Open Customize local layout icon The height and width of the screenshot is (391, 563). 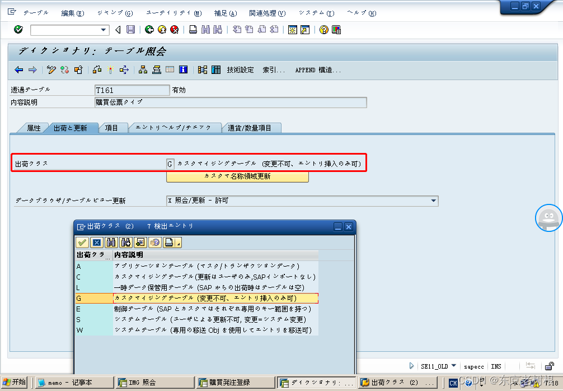336,30
